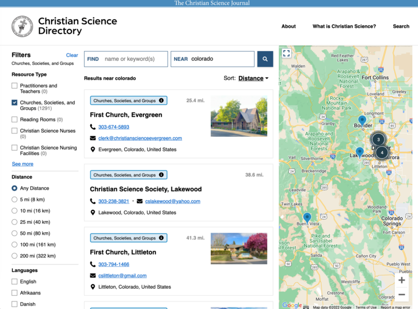Viewport: 418px width, 309px height.
Task: Click Terms of Use on map footer
Action: point(366,307)
